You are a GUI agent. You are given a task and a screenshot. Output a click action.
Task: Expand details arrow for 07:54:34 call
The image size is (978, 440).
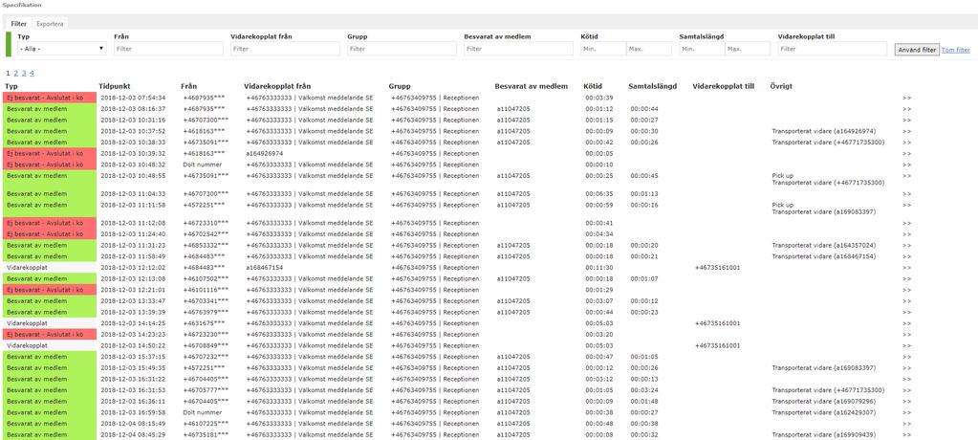906,98
